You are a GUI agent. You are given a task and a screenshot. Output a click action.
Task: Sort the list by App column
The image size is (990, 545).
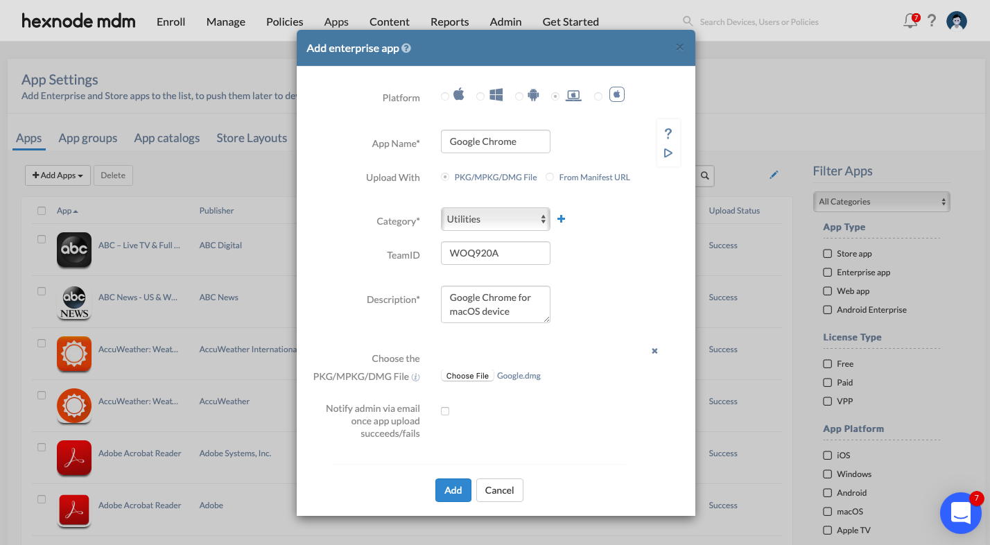tap(67, 211)
